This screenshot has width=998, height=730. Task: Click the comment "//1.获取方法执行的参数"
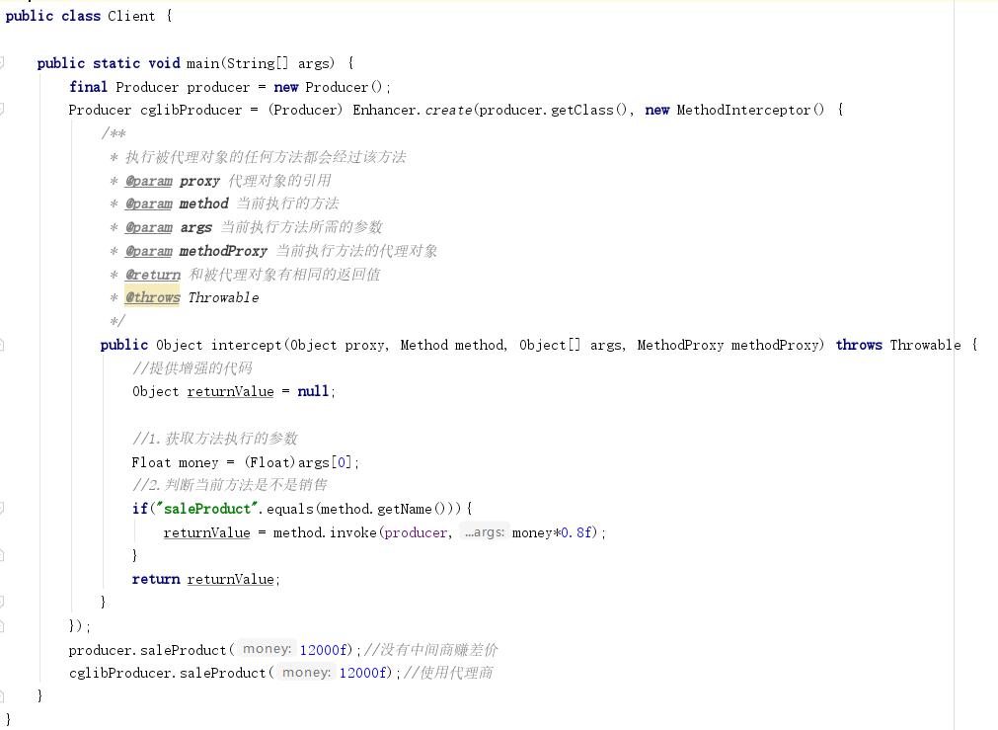[x=215, y=439]
